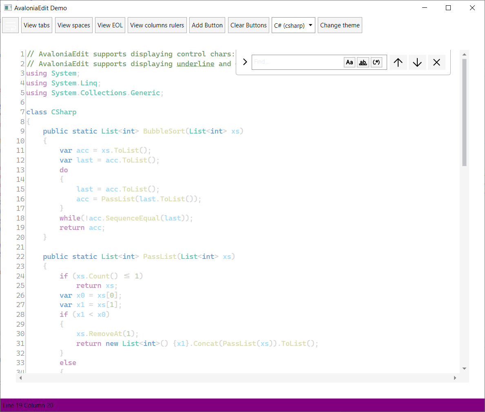Click the View EOL button
This screenshot has width=485, height=412.
tap(110, 25)
